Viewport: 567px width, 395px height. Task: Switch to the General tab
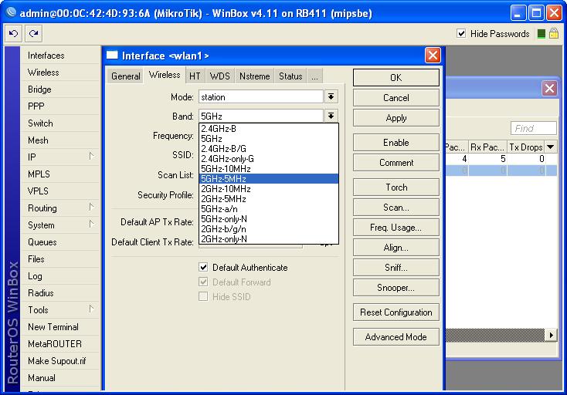click(125, 76)
